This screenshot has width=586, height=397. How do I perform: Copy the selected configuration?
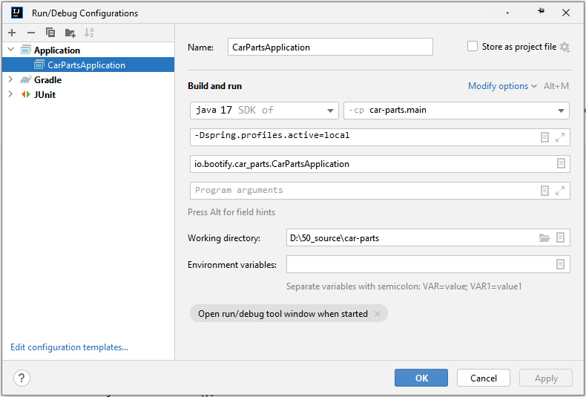[x=50, y=33]
